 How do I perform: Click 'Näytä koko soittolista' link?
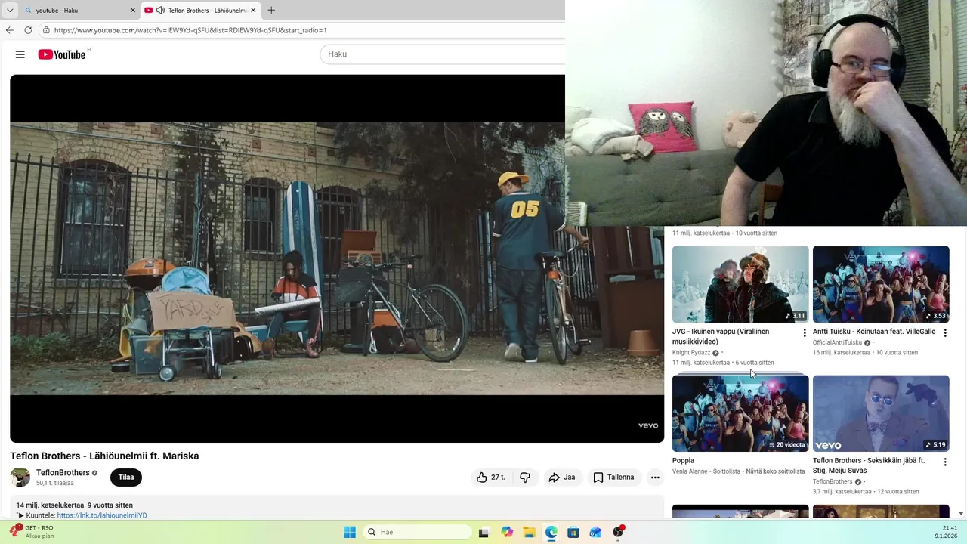775,471
